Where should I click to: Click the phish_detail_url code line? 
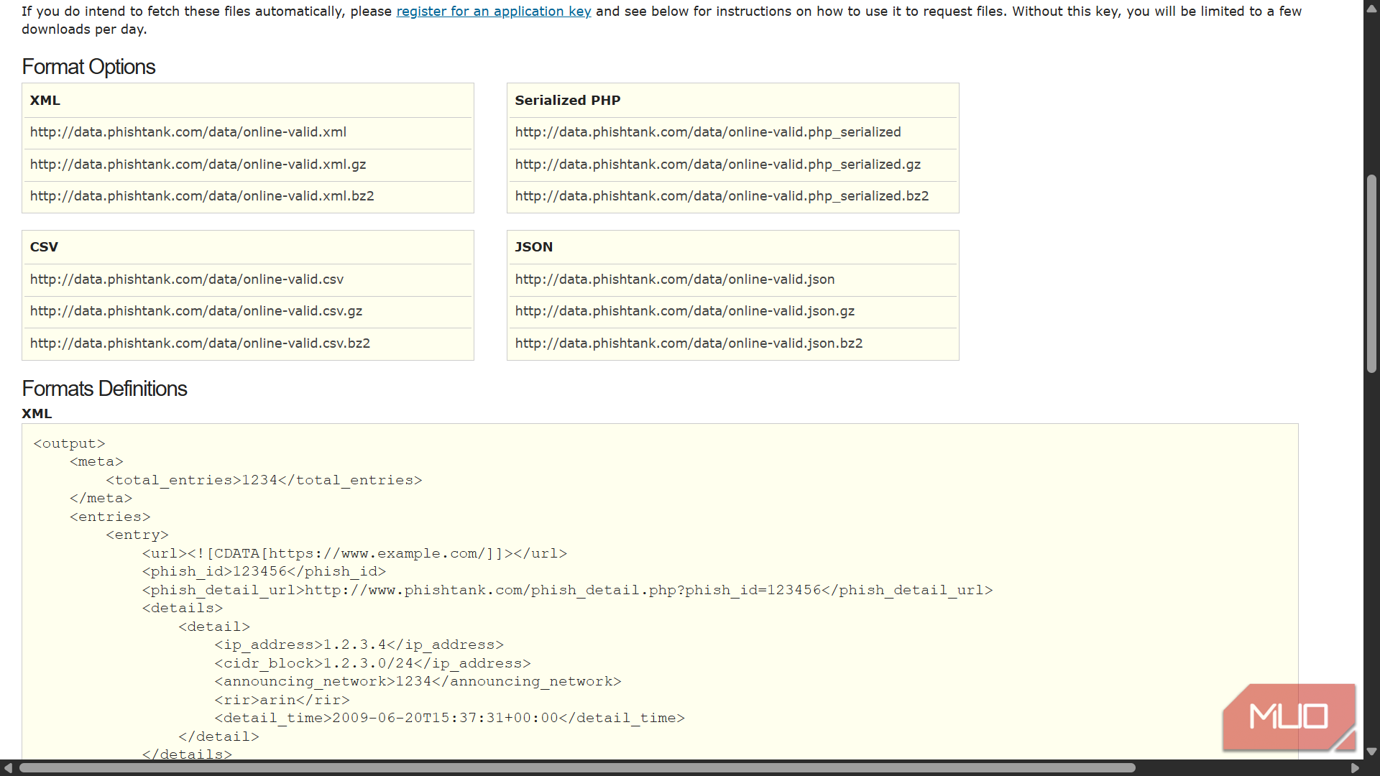pos(567,590)
